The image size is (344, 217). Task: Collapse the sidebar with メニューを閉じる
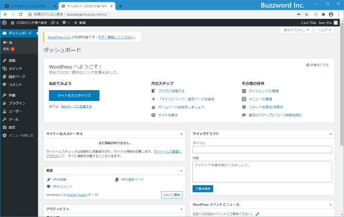click(x=18, y=135)
